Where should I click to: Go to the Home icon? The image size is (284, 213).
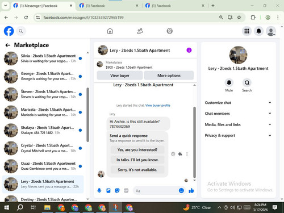(110, 31)
